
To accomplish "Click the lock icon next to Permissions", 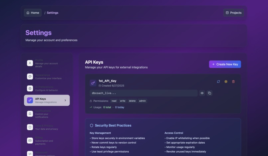I will [x=91, y=101].
